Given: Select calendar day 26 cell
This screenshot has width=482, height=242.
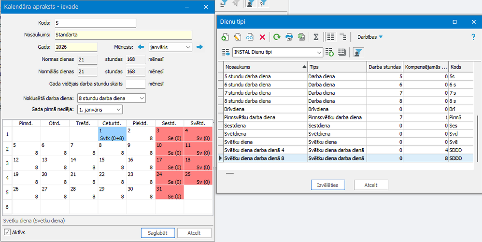Looking at the screenshot, I should pyautogui.click(x=26, y=192).
